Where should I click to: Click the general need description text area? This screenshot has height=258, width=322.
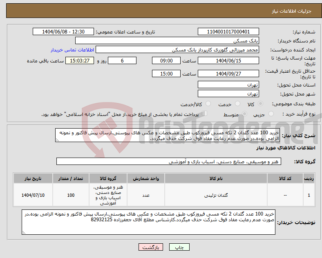click(168, 136)
